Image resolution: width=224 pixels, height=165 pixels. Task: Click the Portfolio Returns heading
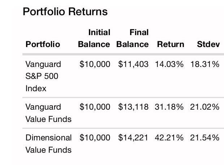tap(65, 12)
